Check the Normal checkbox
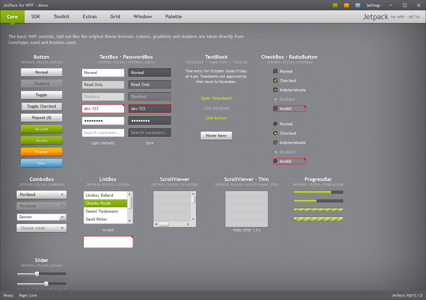 click(275, 71)
